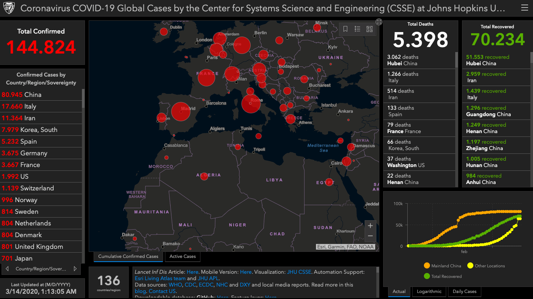Click '2.959 recovered Iran' entry
This screenshot has width=533, height=299.
[496, 77]
